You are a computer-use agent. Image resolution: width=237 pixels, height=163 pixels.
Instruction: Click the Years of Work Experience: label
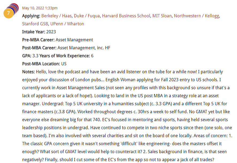click(x=65, y=56)
